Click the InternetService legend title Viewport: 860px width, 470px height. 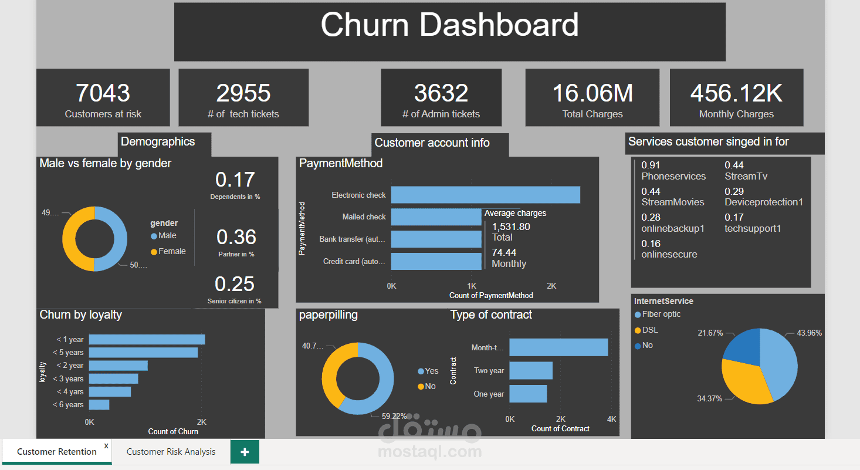(x=663, y=301)
